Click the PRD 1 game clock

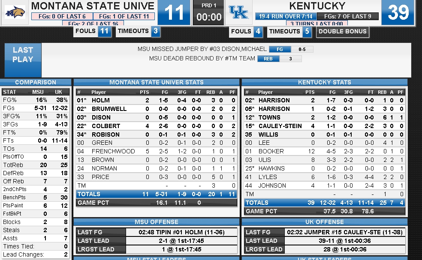pos(208,13)
